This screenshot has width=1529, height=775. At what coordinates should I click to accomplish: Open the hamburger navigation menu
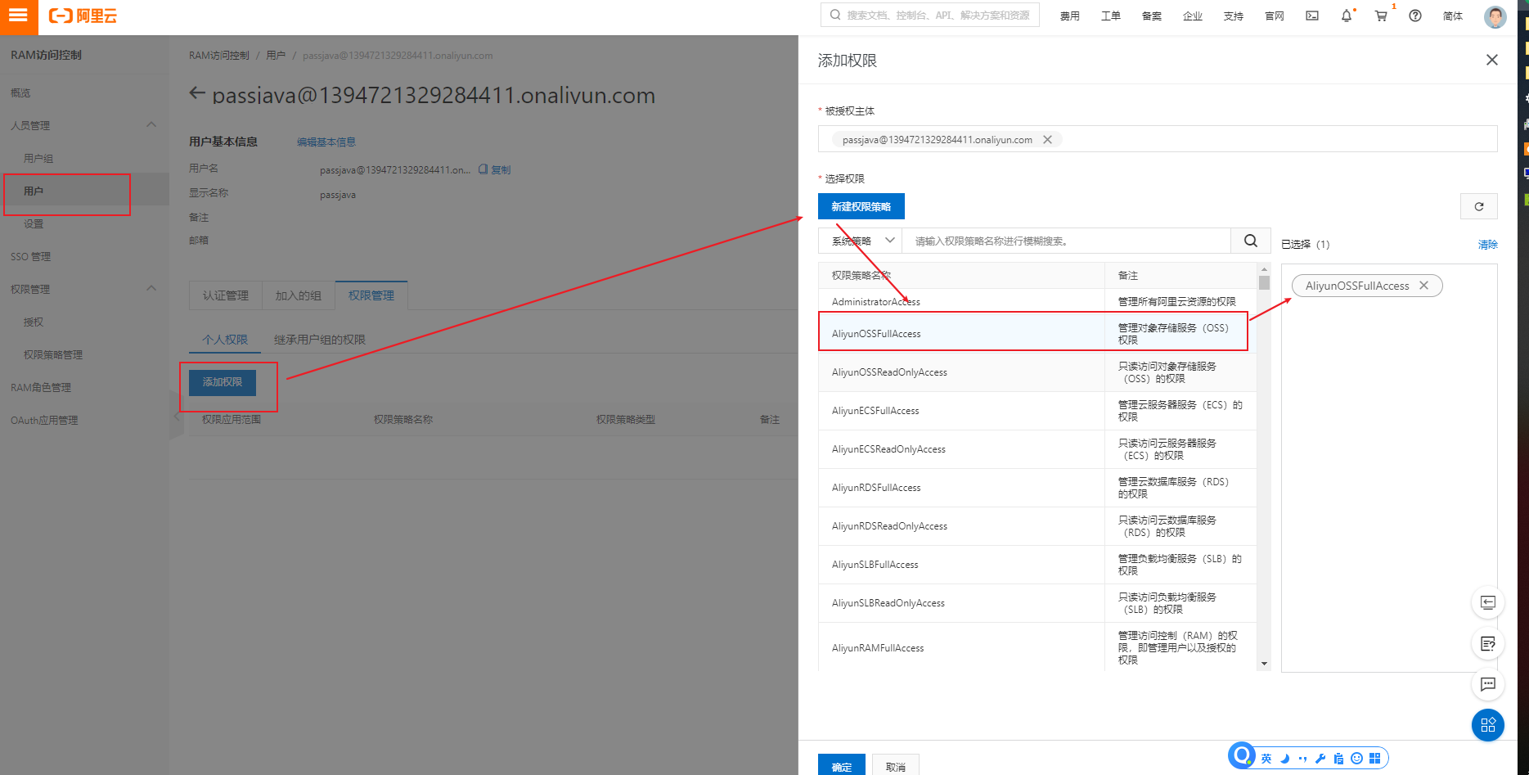[18, 16]
